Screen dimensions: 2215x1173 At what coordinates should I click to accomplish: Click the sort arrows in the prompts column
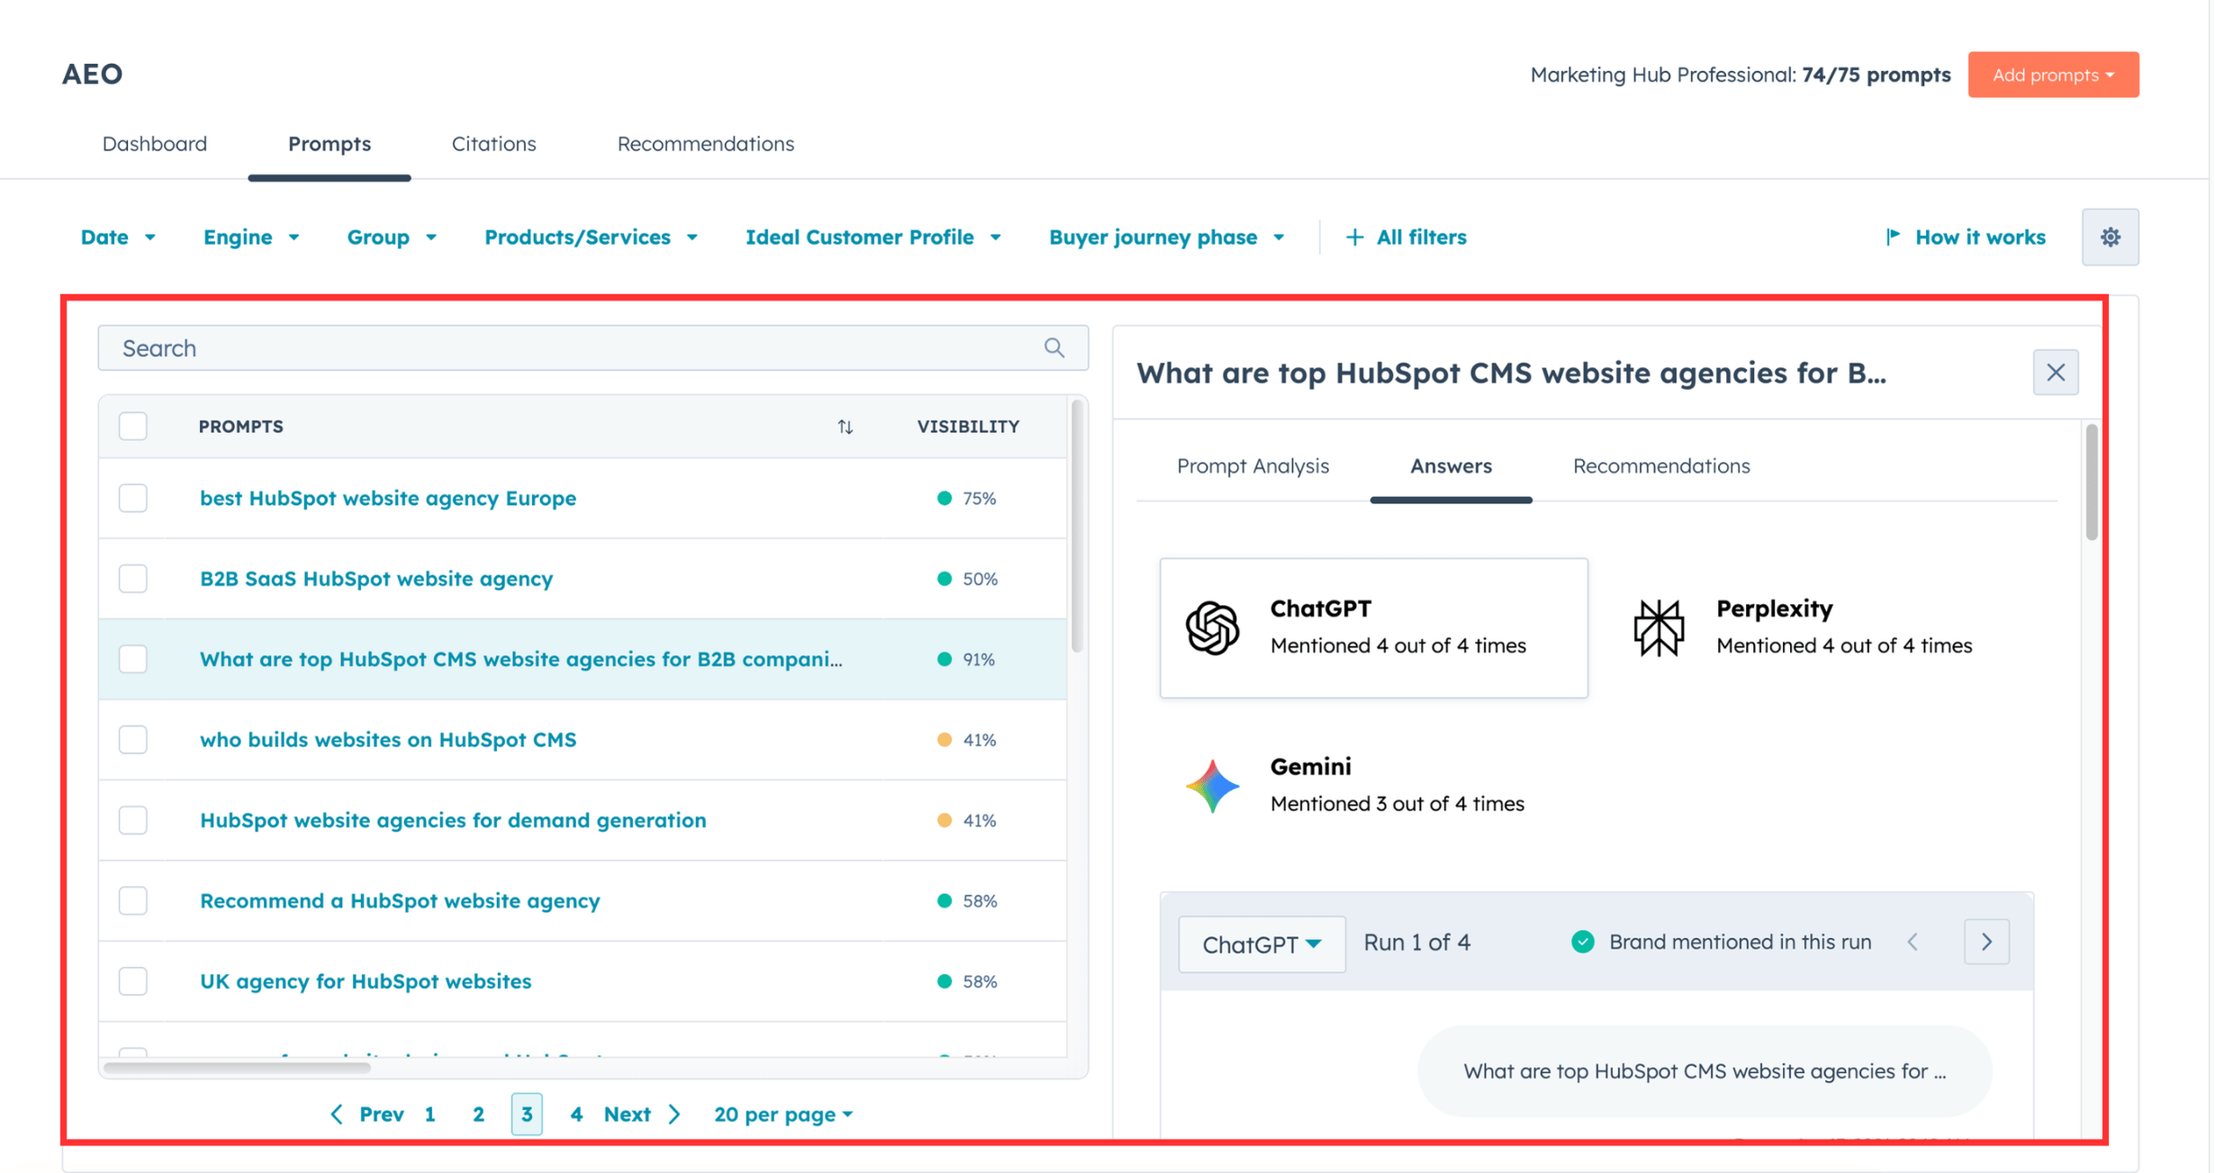coord(845,427)
